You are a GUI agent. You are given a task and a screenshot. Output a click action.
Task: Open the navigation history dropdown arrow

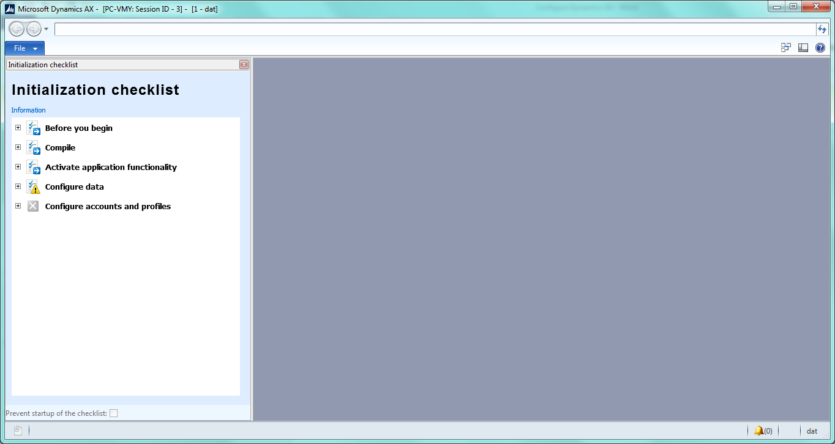click(47, 29)
